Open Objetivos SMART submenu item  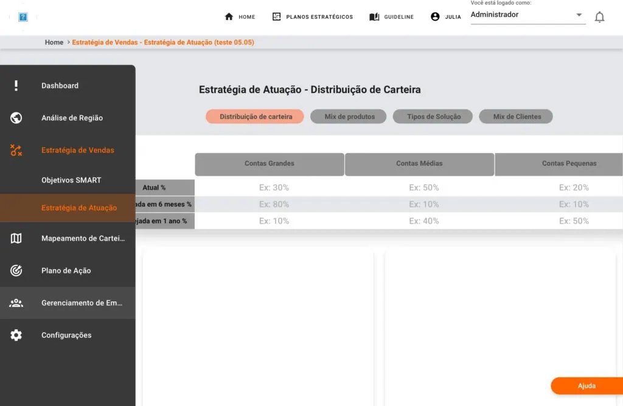(68, 180)
